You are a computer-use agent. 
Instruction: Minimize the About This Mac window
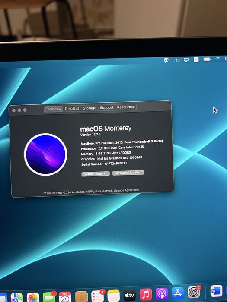[19, 110]
